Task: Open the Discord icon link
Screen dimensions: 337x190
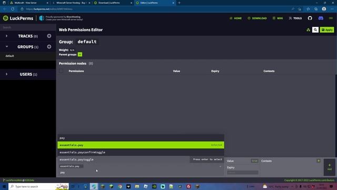Action: [x=321, y=18]
